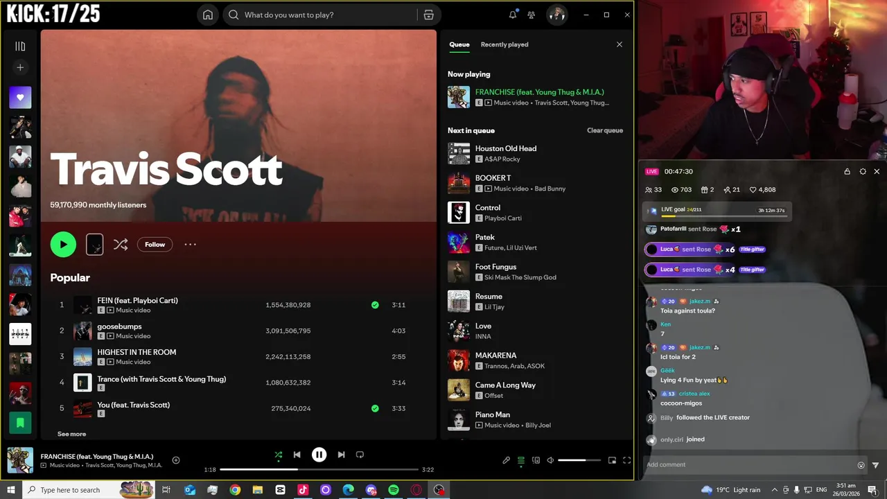The height and width of the screenshot is (499, 887).
Task: Open the green bookmark Your Episodes tile
Action: pos(20,423)
